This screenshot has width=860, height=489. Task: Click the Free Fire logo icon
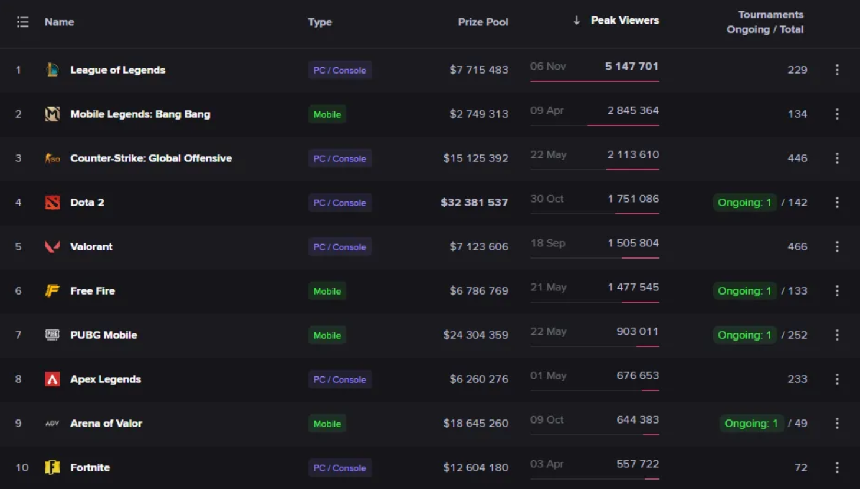pyautogui.click(x=52, y=290)
